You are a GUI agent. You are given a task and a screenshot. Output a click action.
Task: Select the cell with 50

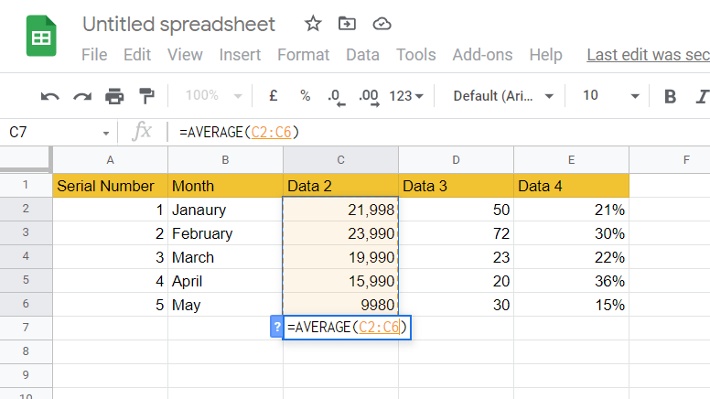(x=456, y=210)
